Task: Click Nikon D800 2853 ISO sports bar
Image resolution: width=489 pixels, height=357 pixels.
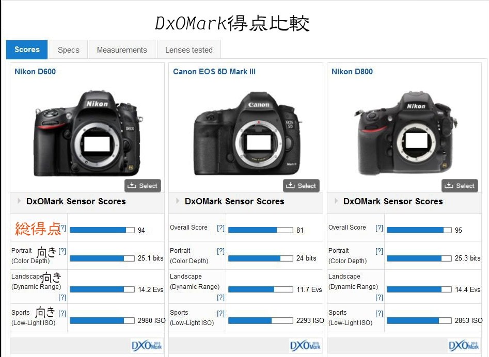Action: click(x=419, y=320)
